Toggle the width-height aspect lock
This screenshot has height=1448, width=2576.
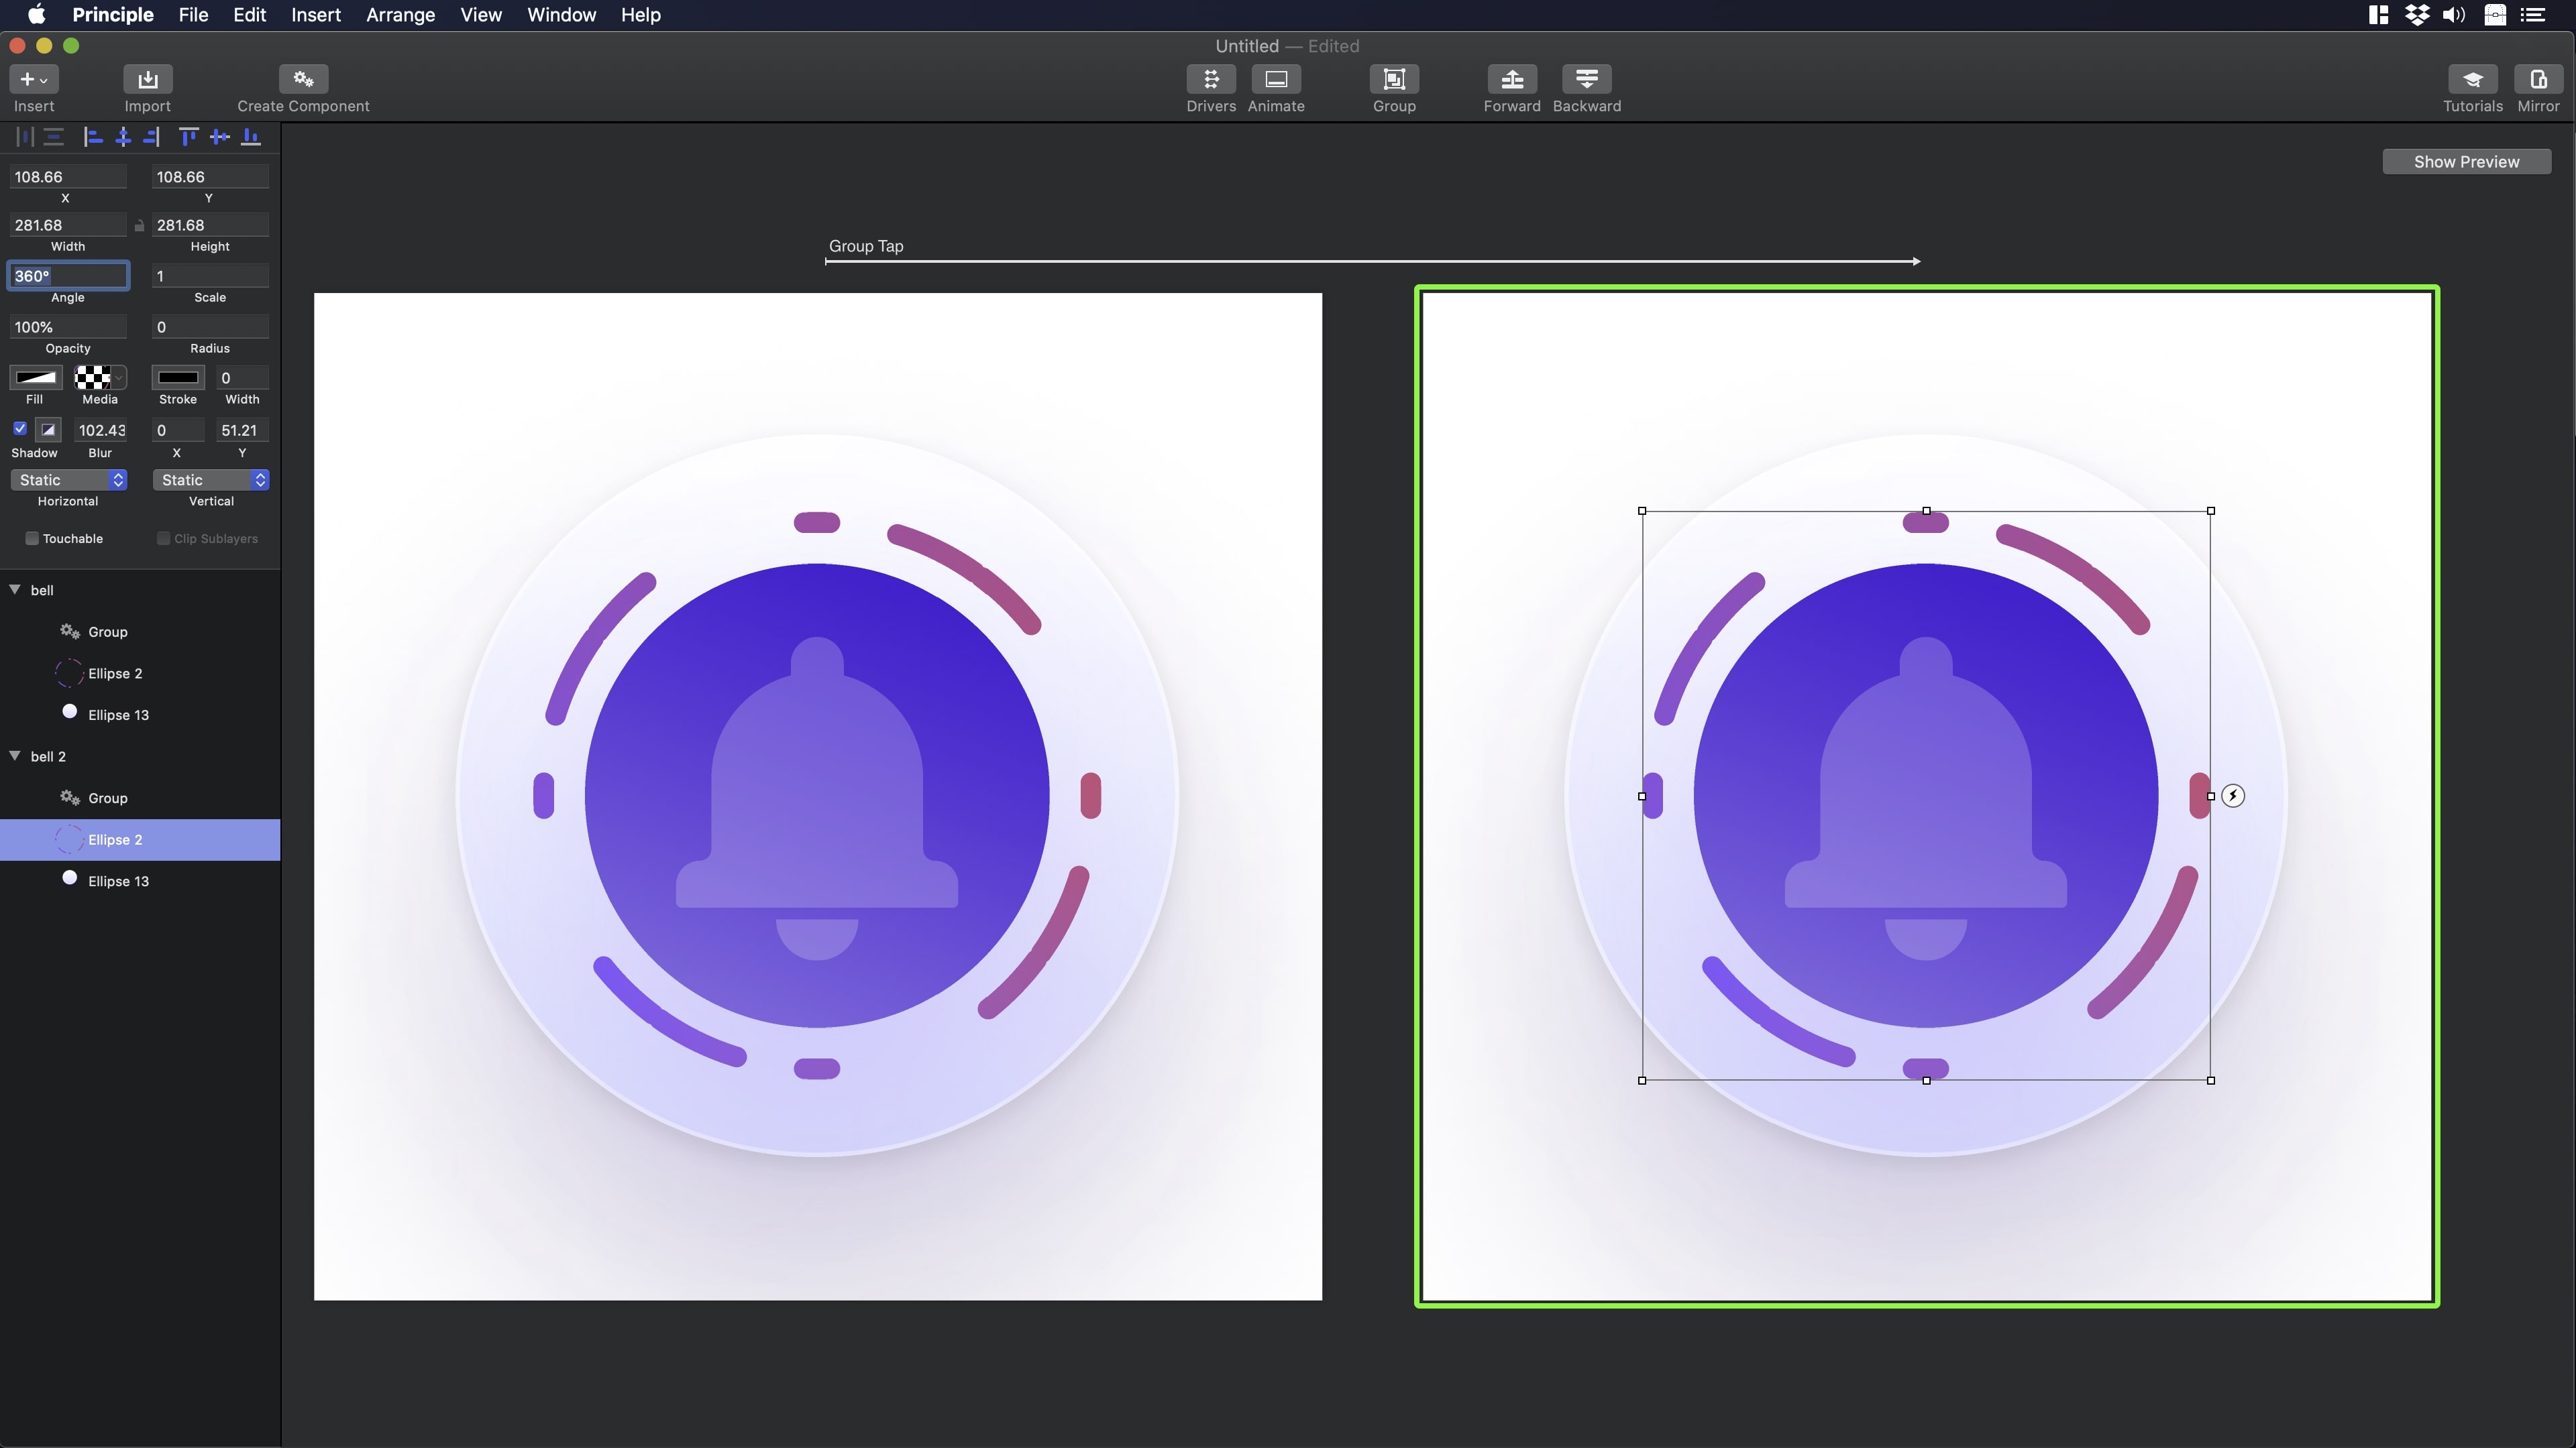point(139,226)
